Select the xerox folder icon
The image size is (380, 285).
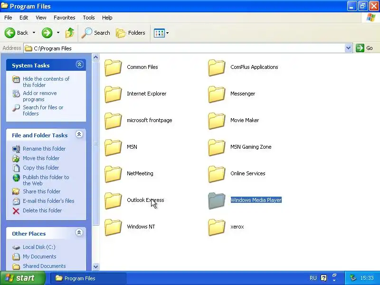(x=217, y=228)
